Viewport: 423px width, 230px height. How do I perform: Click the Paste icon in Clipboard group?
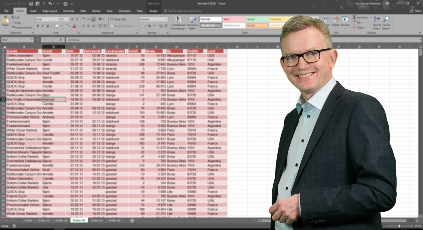click(5, 21)
